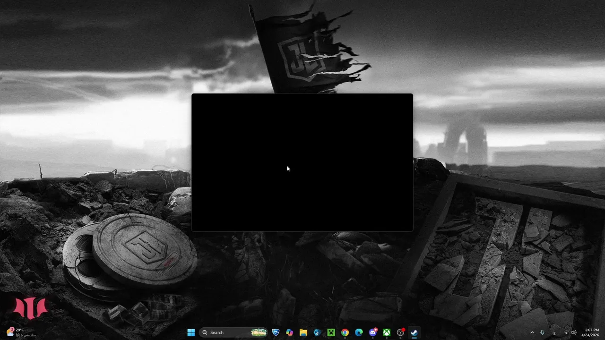Open the Windows Start menu

191,332
